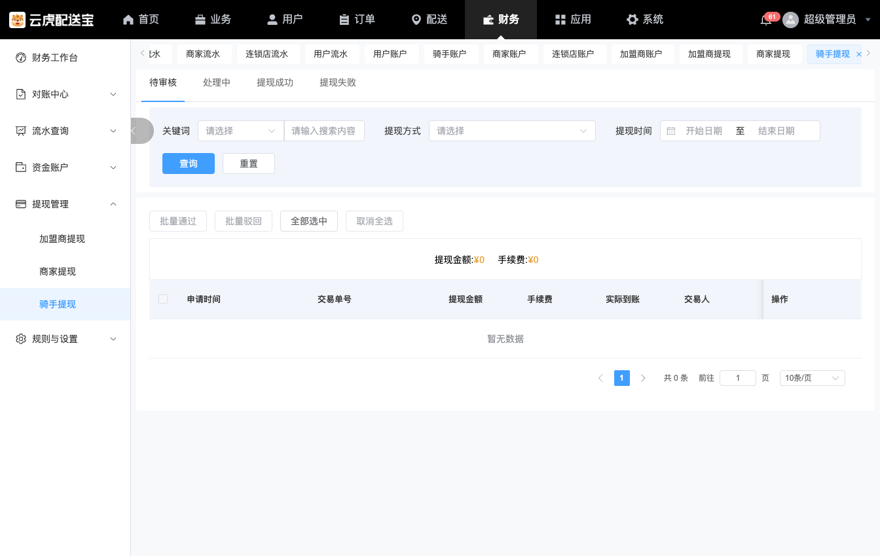Switch to the 提现成功 tab
The width and height of the screenshot is (880, 556).
[275, 82]
